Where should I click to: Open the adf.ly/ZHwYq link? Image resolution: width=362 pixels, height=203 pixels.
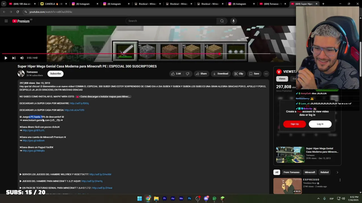92,181
